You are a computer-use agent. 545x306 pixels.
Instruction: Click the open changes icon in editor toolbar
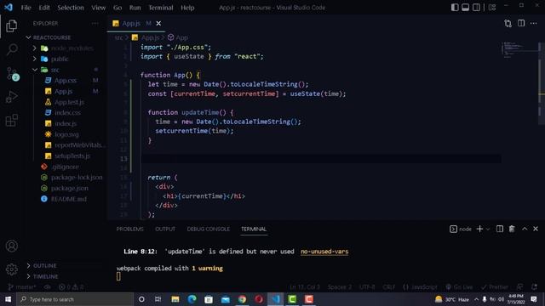pyautogui.click(x=508, y=23)
